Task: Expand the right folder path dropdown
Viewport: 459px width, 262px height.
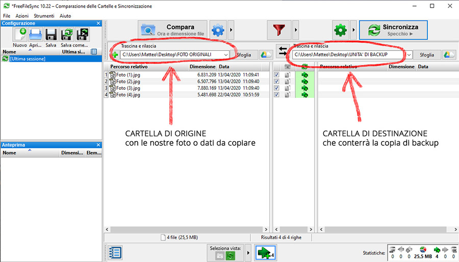Action: (409, 55)
